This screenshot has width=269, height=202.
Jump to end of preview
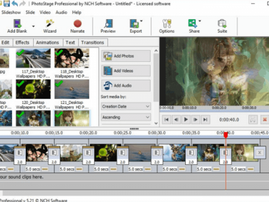pos(205,119)
